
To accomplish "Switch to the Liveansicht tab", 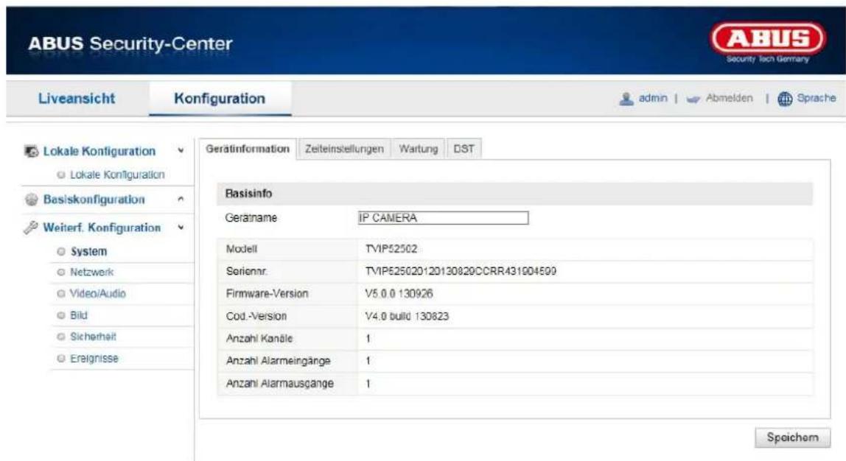I will [x=77, y=99].
